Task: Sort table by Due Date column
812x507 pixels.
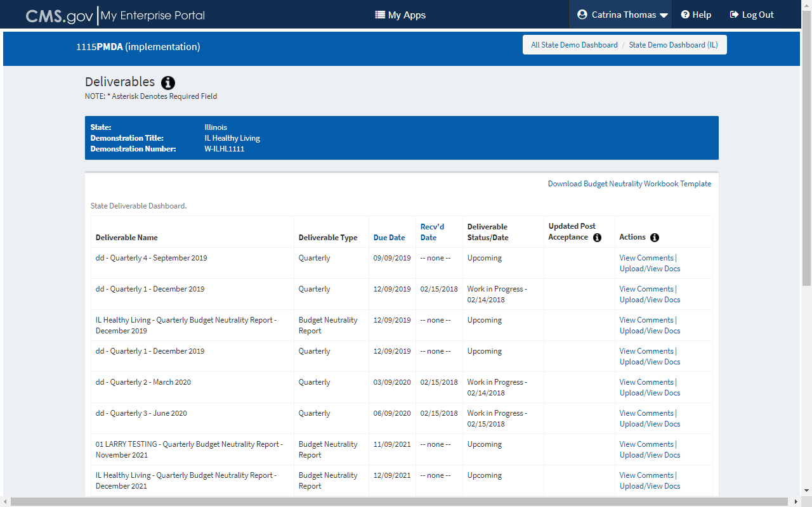Action: click(x=389, y=238)
